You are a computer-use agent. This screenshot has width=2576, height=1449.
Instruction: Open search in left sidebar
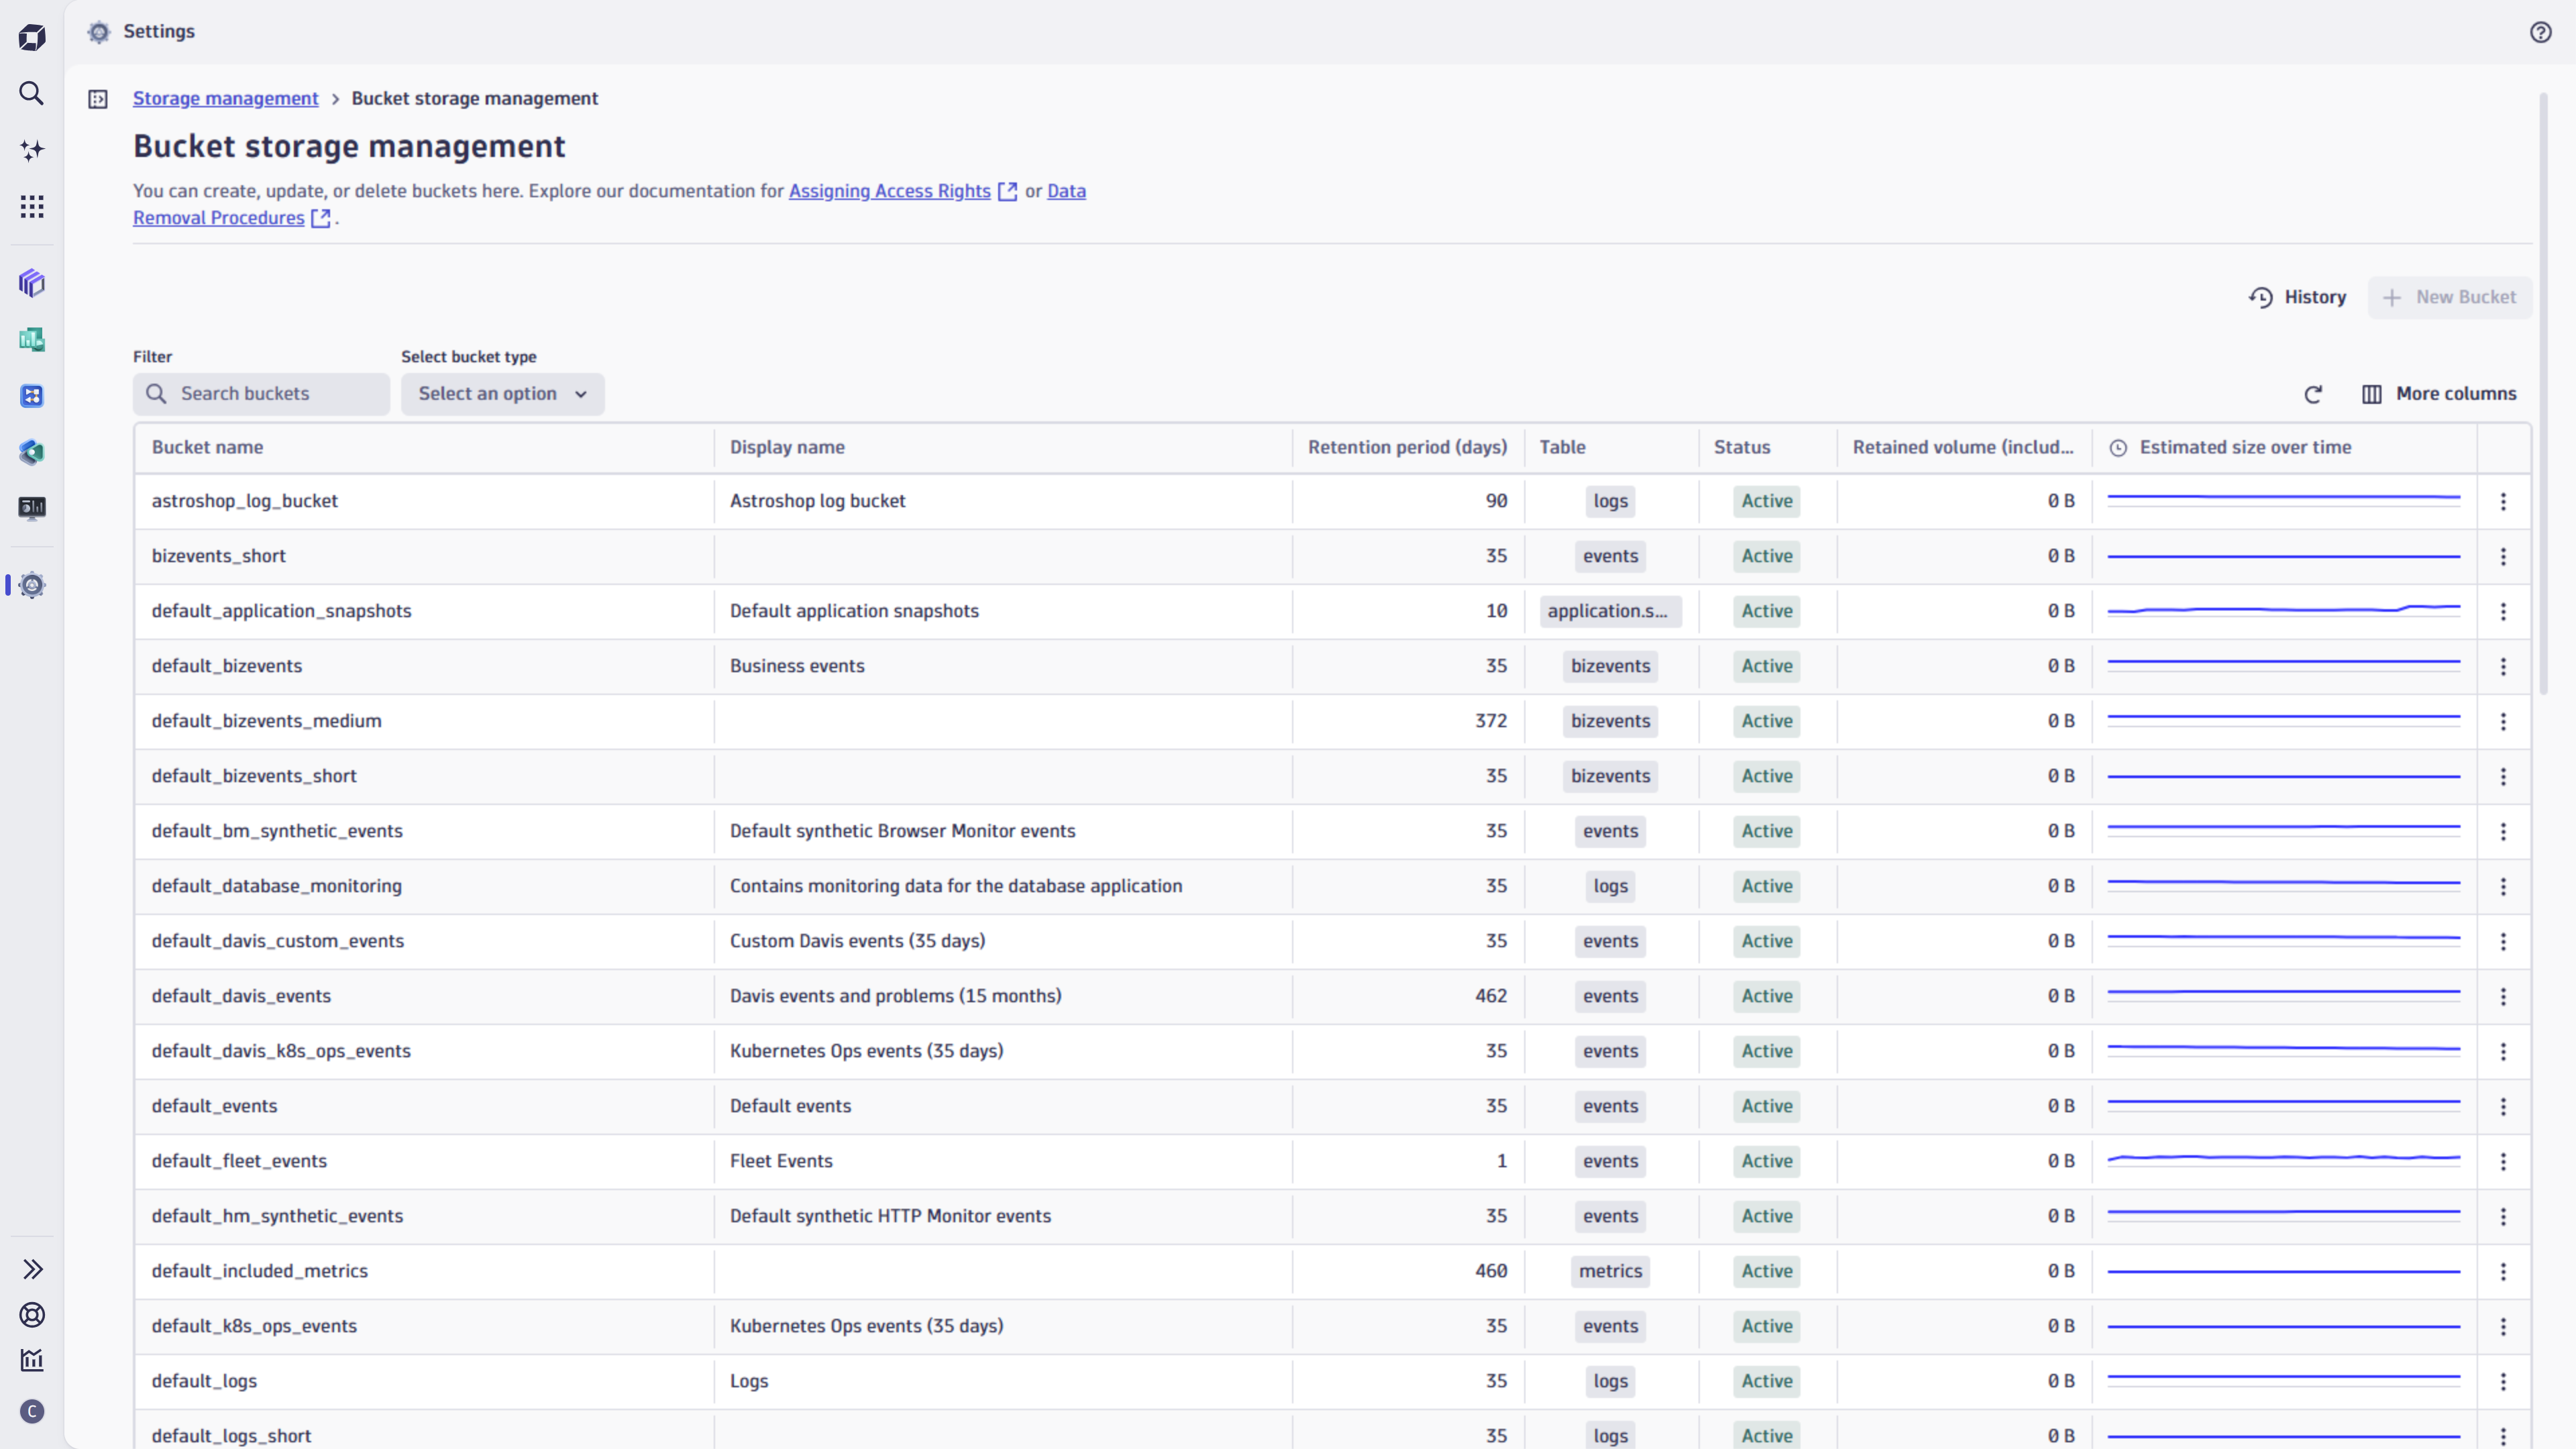point(32,94)
